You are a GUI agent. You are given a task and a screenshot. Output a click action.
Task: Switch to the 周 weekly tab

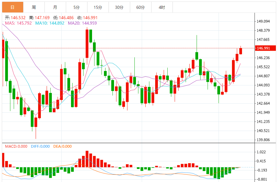[34, 7]
